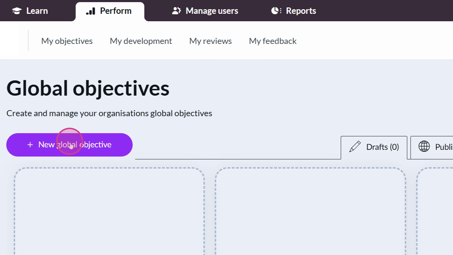Click the globe icon on the Published tab
Screen dimensions: 453x255
[424, 146]
